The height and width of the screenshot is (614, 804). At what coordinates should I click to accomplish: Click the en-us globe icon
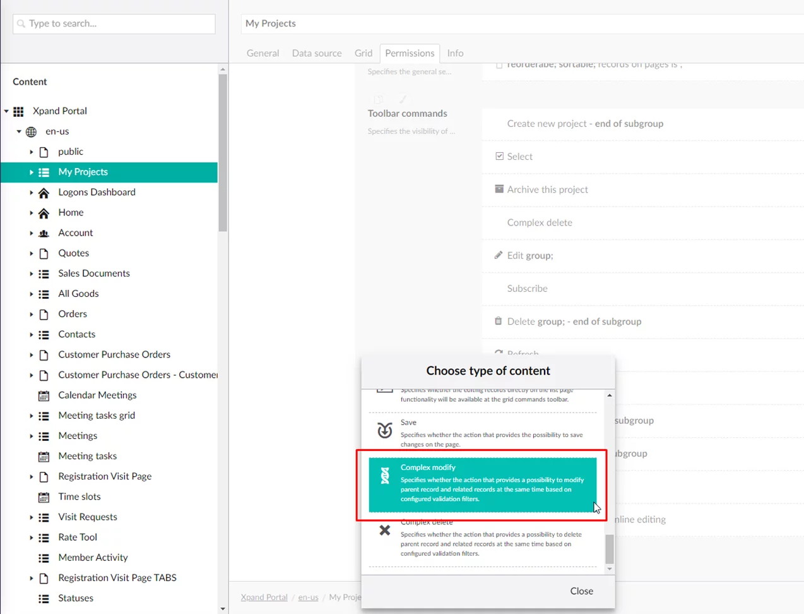pyautogui.click(x=31, y=132)
